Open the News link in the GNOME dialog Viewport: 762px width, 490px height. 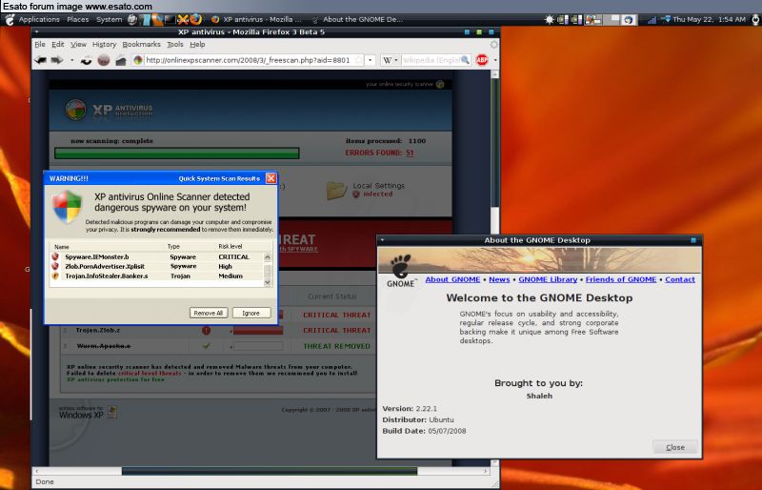pos(499,279)
